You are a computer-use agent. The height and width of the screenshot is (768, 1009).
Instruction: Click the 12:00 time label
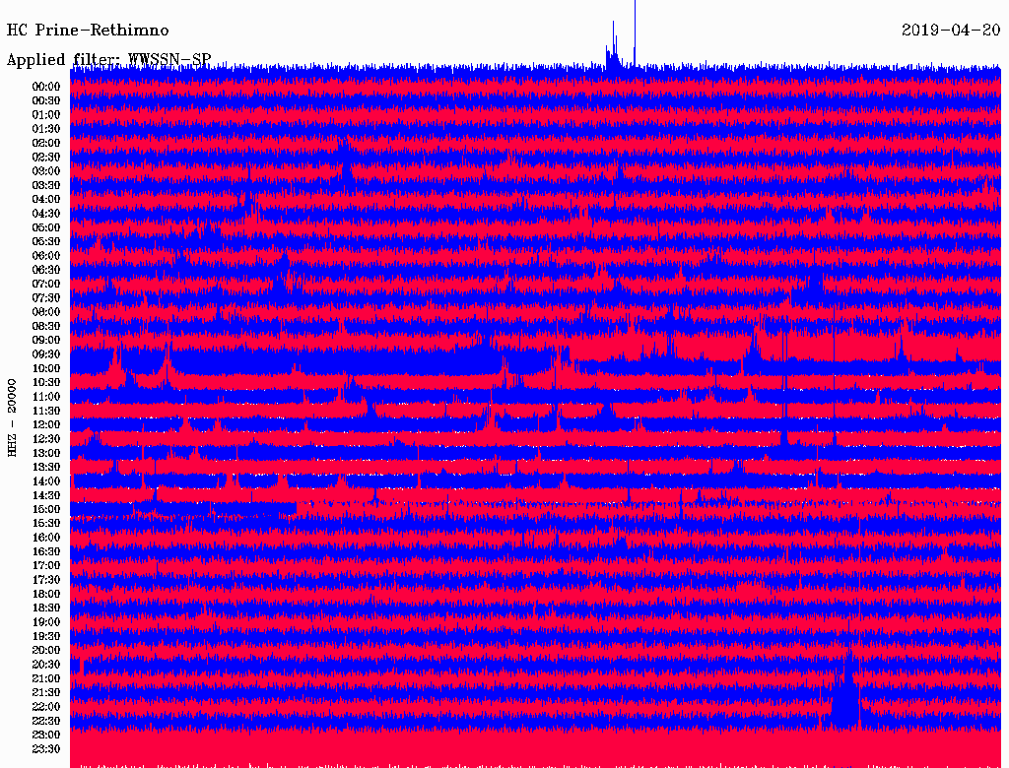(x=46, y=424)
